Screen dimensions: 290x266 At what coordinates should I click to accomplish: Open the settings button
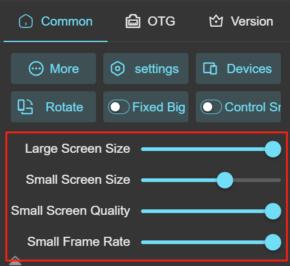point(146,69)
